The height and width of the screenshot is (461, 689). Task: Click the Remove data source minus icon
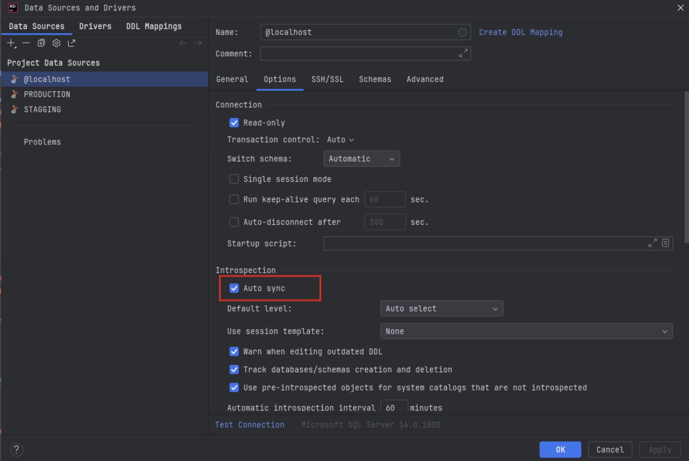click(26, 43)
